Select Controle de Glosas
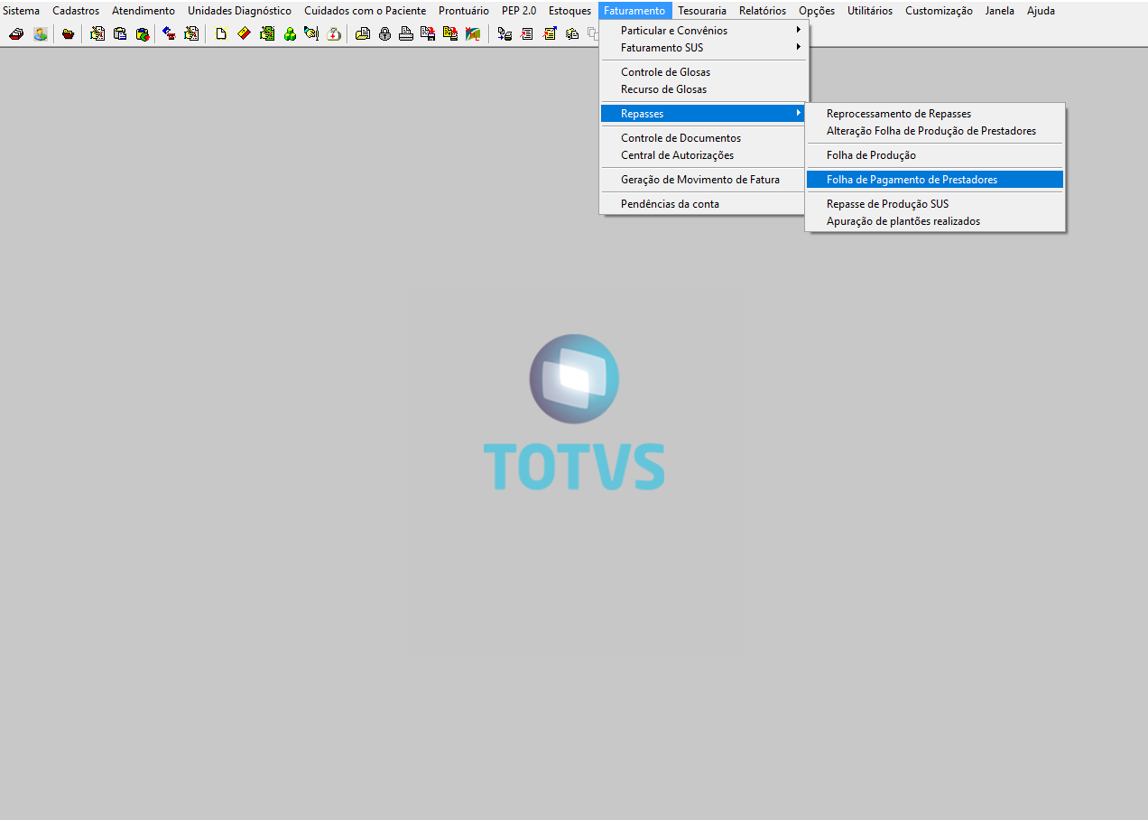Viewport: 1148px width, 820px height. pos(704,72)
